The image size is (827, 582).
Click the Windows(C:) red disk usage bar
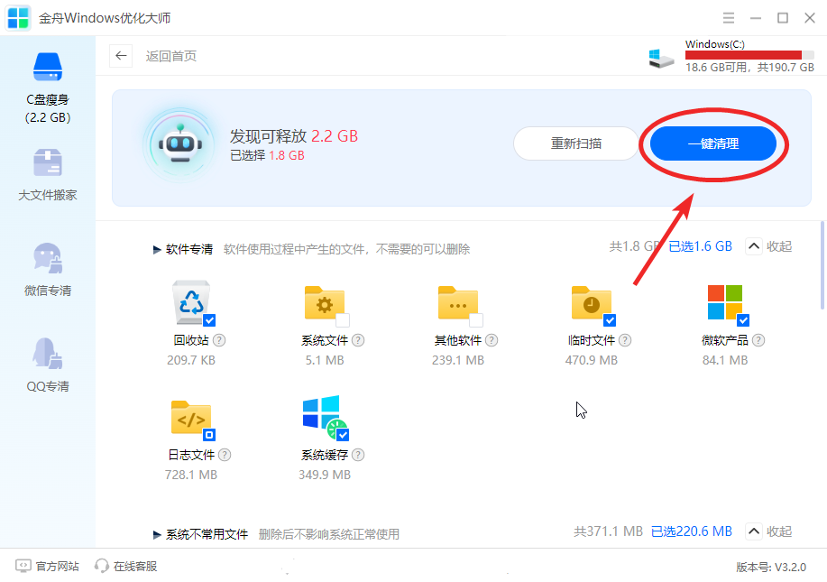point(743,55)
